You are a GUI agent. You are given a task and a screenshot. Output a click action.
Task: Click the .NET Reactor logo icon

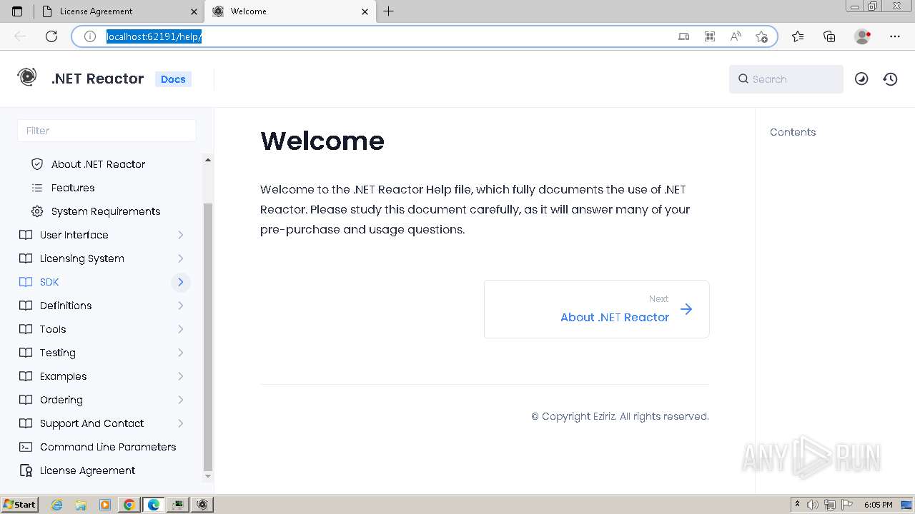click(27, 77)
